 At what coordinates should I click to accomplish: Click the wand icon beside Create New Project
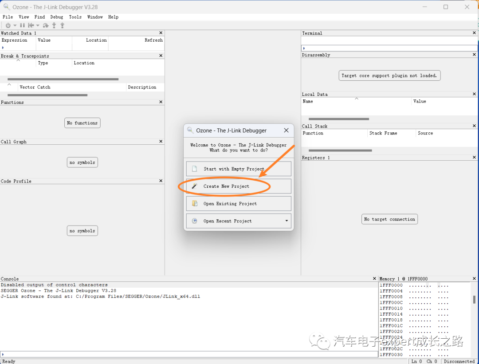tap(194, 186)
